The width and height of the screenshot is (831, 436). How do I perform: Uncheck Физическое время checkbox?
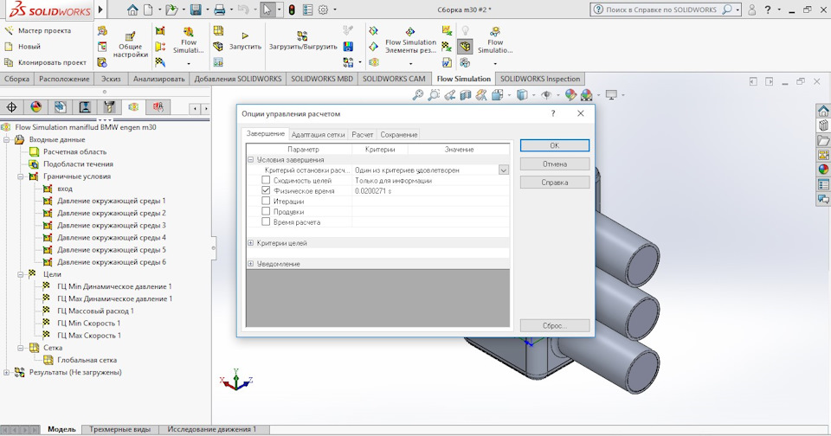266,190
